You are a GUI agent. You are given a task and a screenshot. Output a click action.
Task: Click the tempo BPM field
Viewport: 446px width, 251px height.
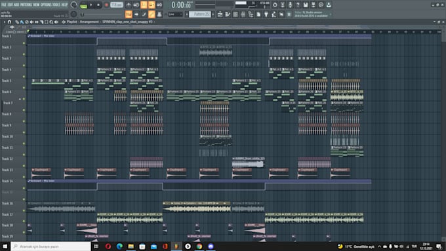(117, 5)
